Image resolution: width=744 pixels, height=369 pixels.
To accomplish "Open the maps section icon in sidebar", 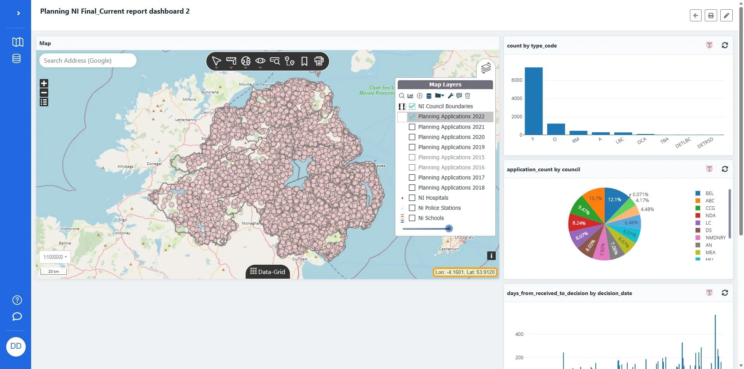I will (x=18, y=42).
